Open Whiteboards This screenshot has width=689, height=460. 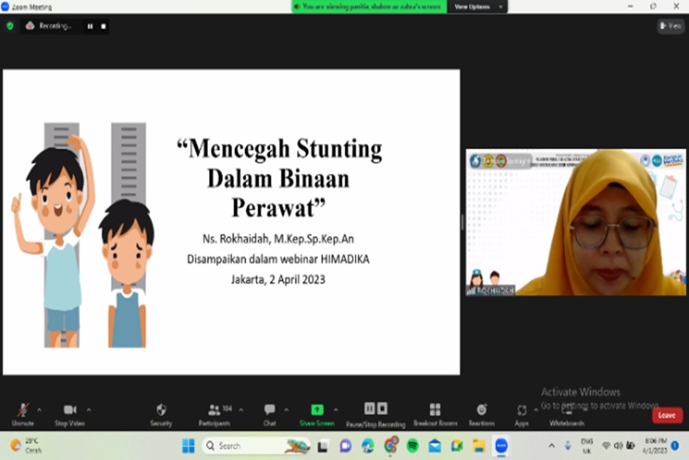click(567, 411)
